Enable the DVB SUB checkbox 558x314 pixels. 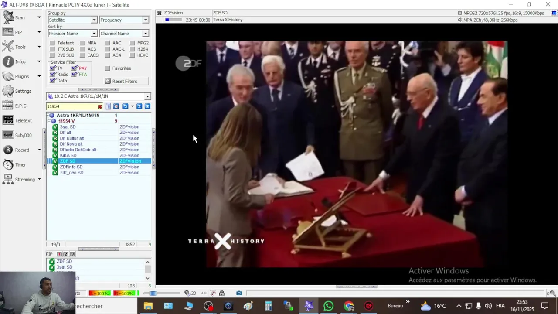52,55
